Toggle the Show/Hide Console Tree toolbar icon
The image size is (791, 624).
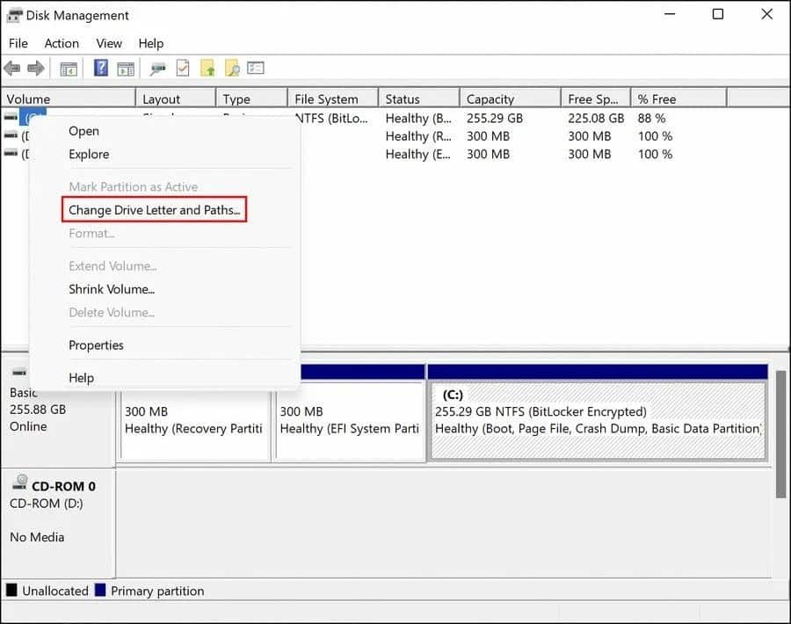coord(68,68)
